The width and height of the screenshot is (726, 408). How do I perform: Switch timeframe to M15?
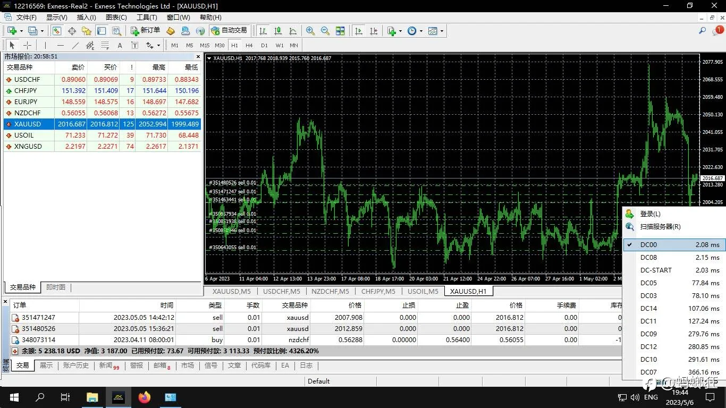[x=205, y=45]
